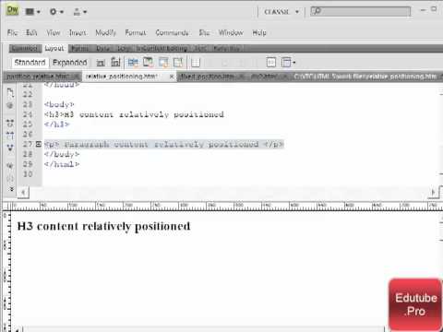This screenshot has width=443, height=332.
Task: Click the Dreamweaver Dw logo icon
Action: [x=12, y=10]
